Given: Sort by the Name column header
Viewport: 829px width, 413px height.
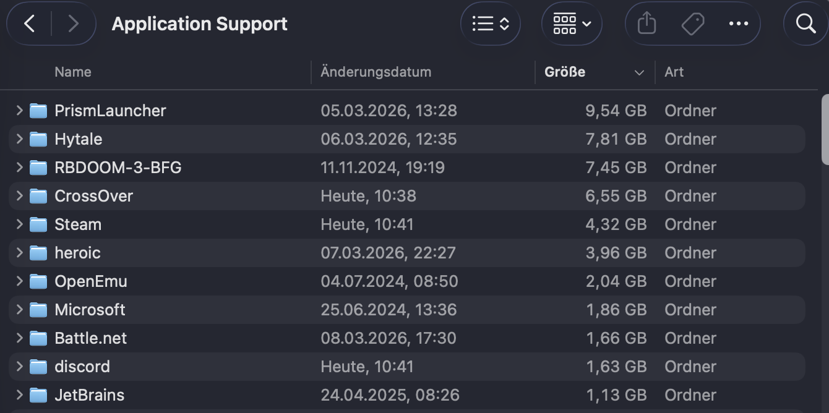Looking at the screenshot, I should coord(73,72).
